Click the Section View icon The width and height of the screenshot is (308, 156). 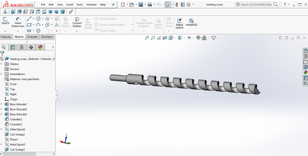pos(165,38)
